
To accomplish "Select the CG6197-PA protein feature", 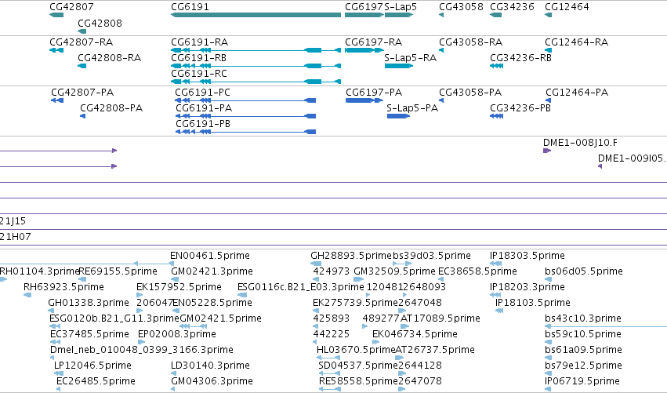I will click(x=364, y=100).
